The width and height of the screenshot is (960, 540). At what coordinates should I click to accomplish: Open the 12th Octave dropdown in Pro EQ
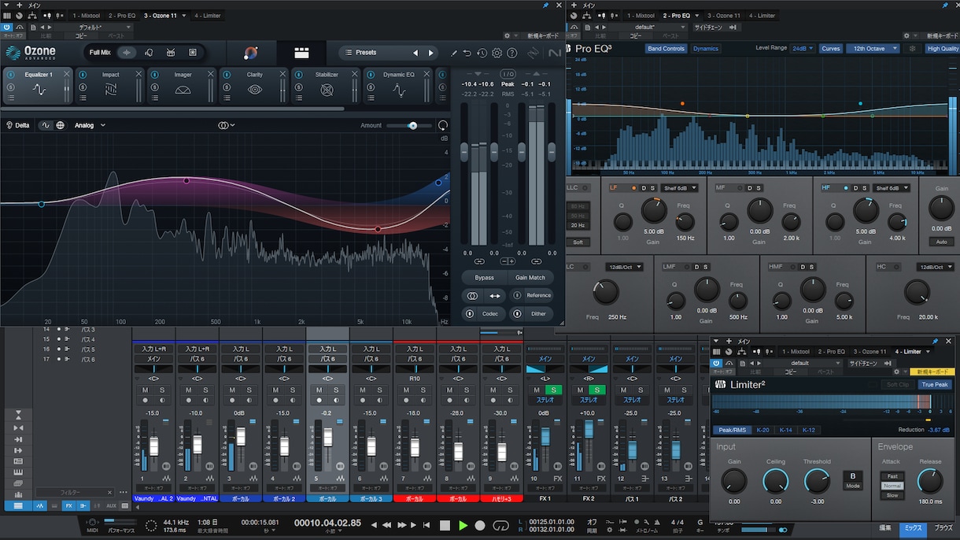872,49
